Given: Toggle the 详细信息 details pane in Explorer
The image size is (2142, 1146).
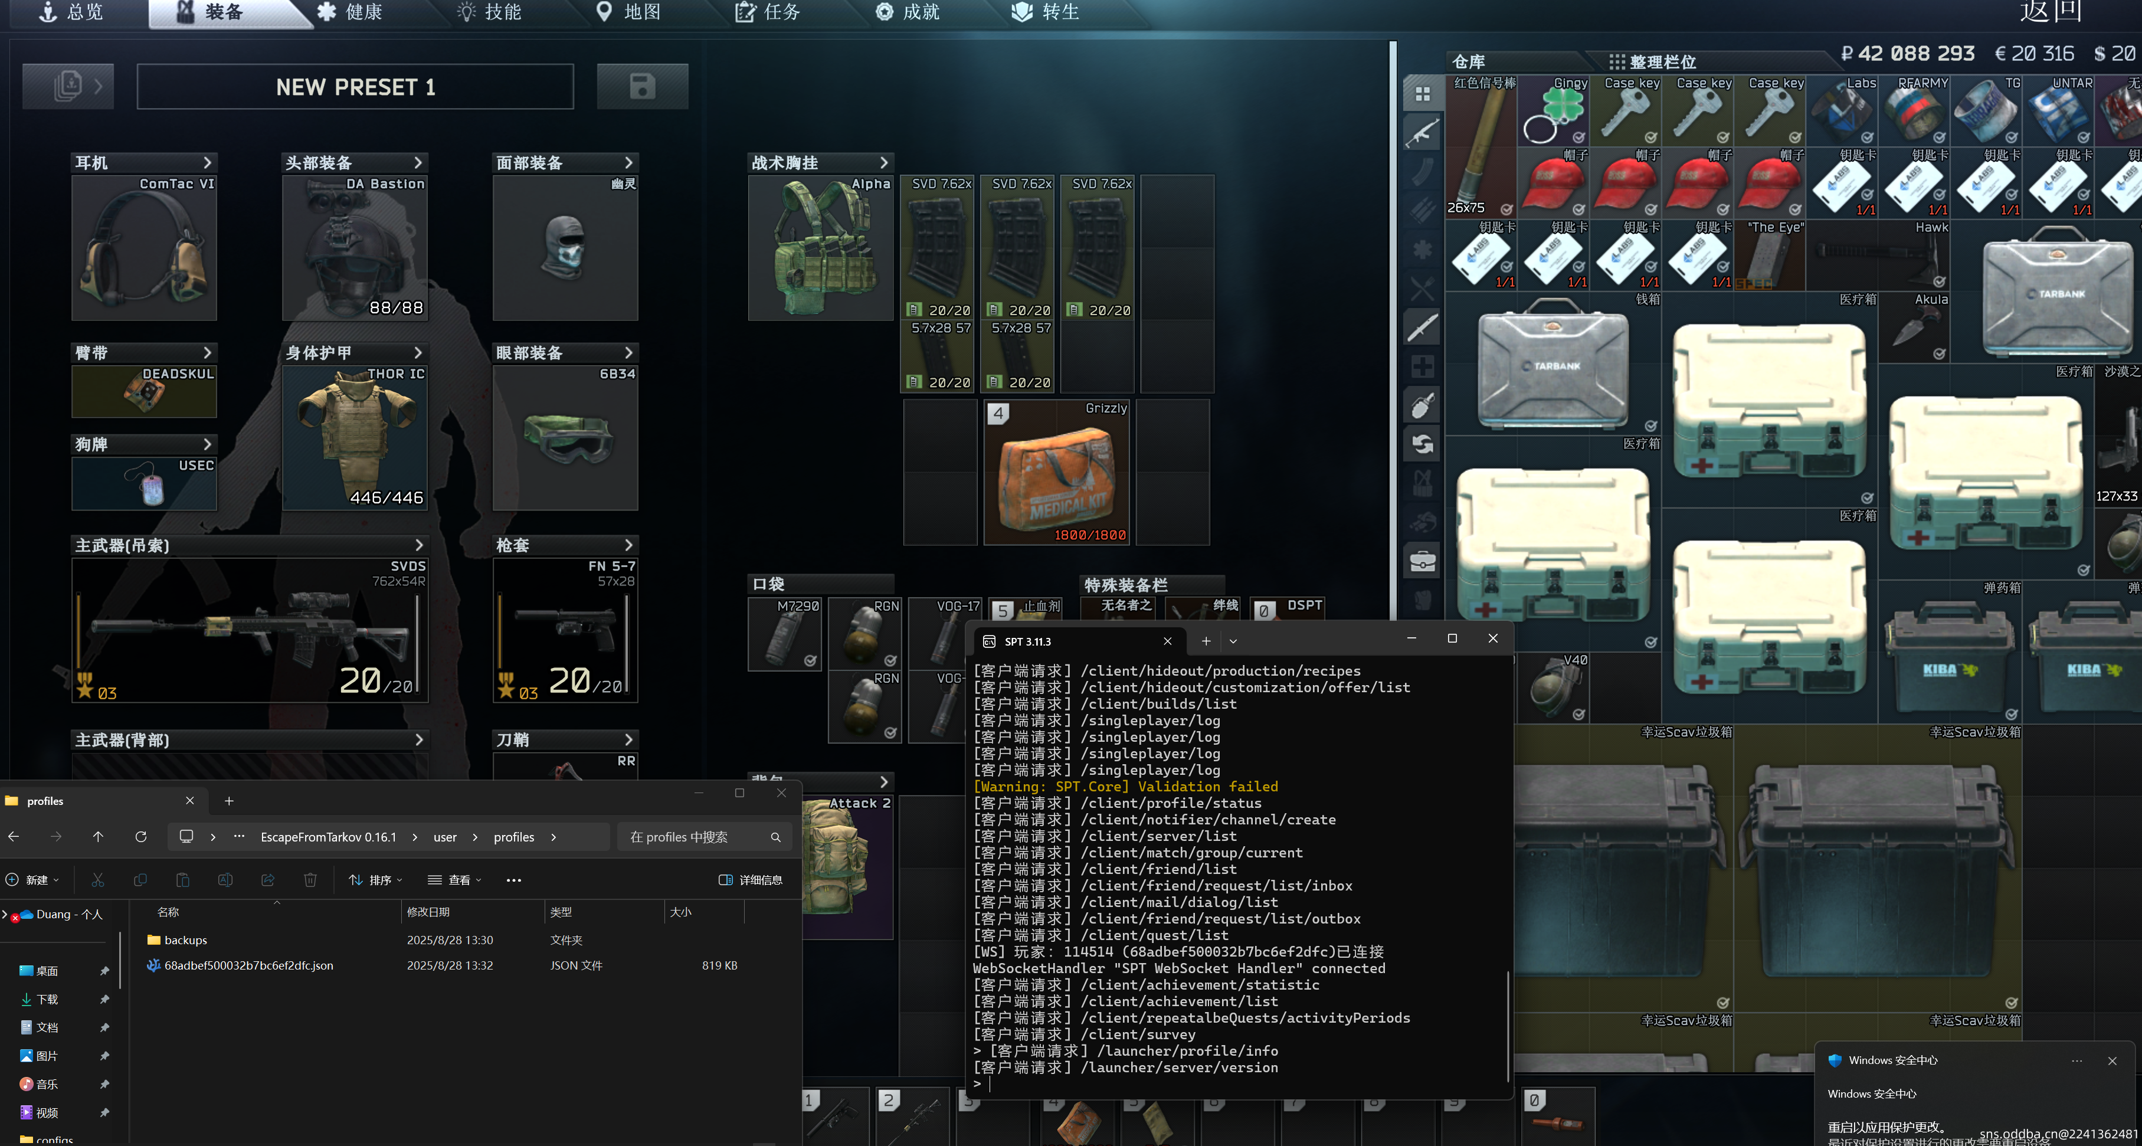Looking at the screenshot, I should [x=750, y=880].
